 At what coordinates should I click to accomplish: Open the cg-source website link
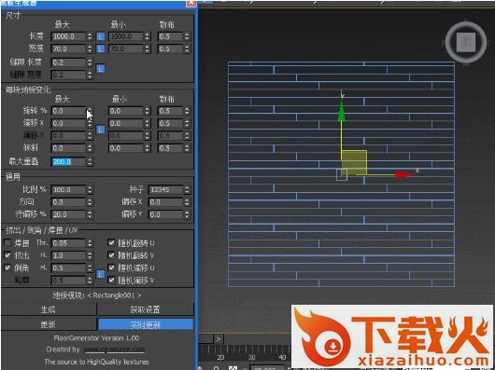[x=114, y=349]
